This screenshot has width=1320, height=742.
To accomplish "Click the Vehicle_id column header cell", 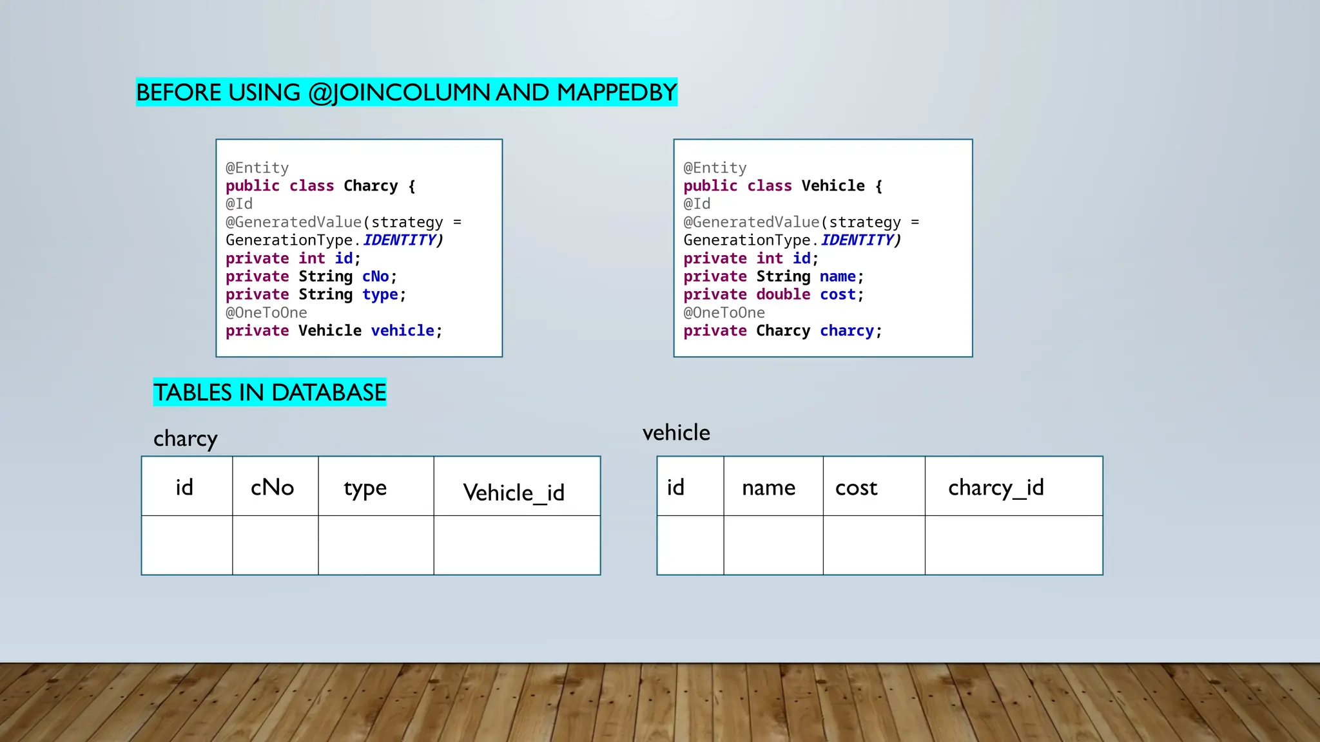I will click(x=516, y=487).
